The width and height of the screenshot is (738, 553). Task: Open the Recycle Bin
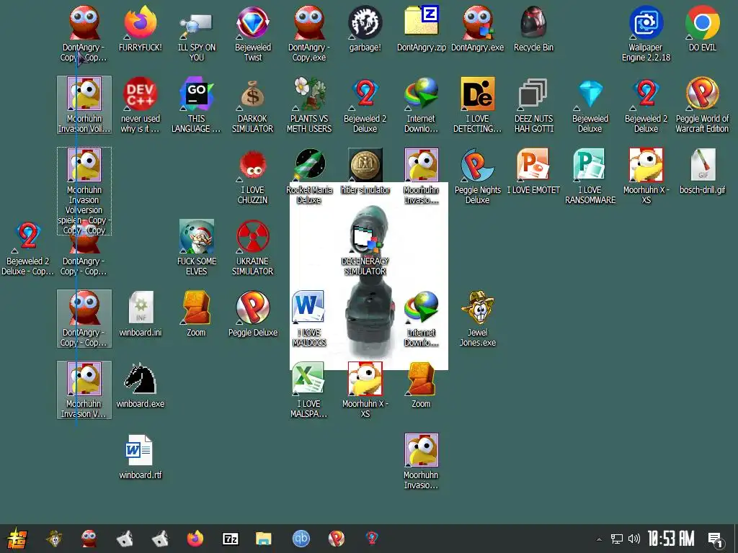[x=533, y=29]
